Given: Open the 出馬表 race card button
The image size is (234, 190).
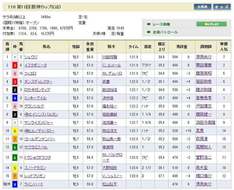Looking at the screenshot, I should click(202, 7).
